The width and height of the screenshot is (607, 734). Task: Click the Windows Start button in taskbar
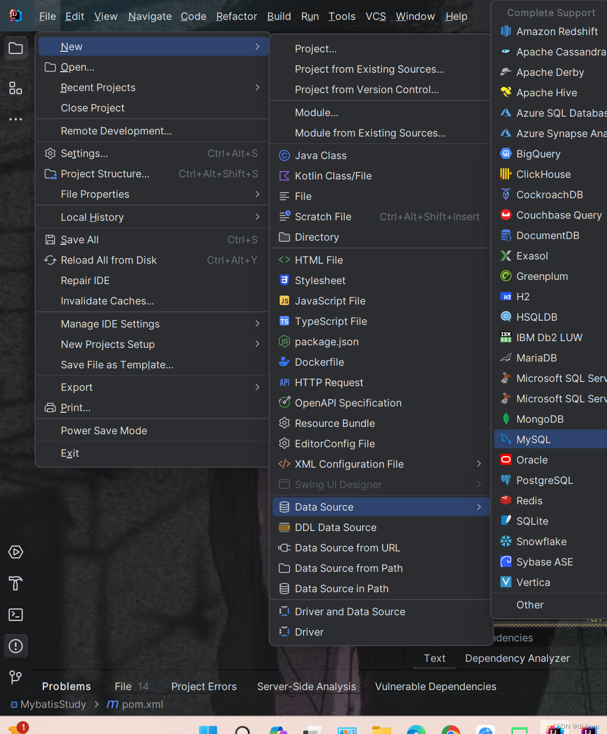(x=208, y=730)
